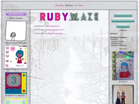
Task: Open the Art section link
Action: (76, 5)
